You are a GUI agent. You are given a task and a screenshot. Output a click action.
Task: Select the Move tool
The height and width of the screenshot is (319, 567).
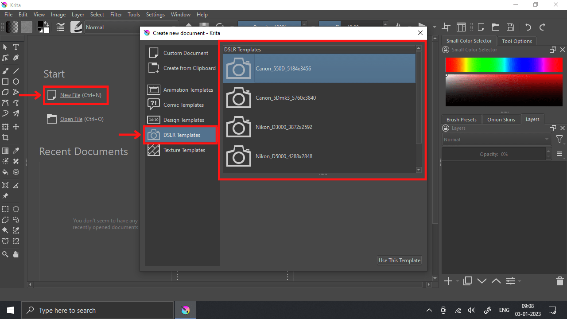pyautogui.click(x=16, y=127)
